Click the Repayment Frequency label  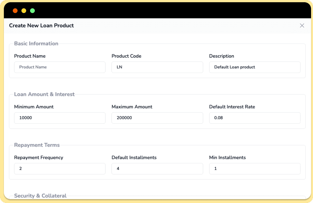[39, 158]
